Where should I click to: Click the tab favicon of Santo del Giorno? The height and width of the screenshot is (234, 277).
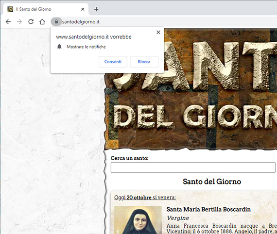click(x=10, y=9)
